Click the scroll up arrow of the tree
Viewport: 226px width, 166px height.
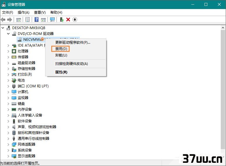point(223,28)
